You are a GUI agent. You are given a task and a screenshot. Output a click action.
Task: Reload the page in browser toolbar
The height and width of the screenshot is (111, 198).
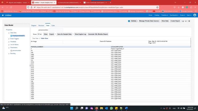pyautogui.click(x=11, y=7)
